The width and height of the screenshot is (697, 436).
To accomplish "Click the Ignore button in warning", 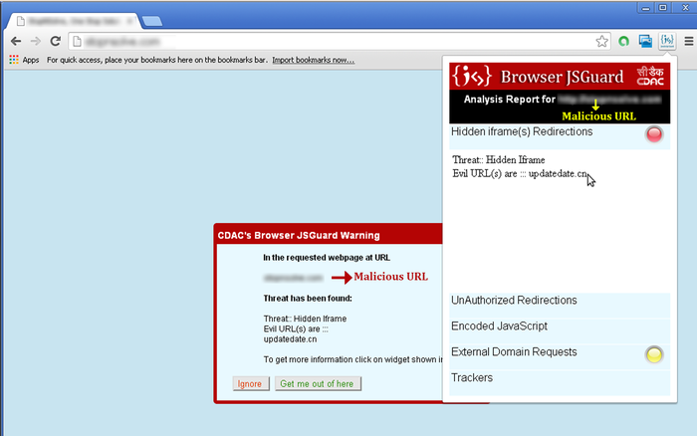I will (251, 383).
